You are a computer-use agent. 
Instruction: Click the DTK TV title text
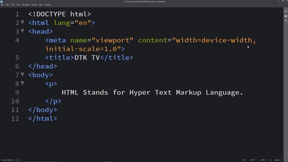(87, 58)
